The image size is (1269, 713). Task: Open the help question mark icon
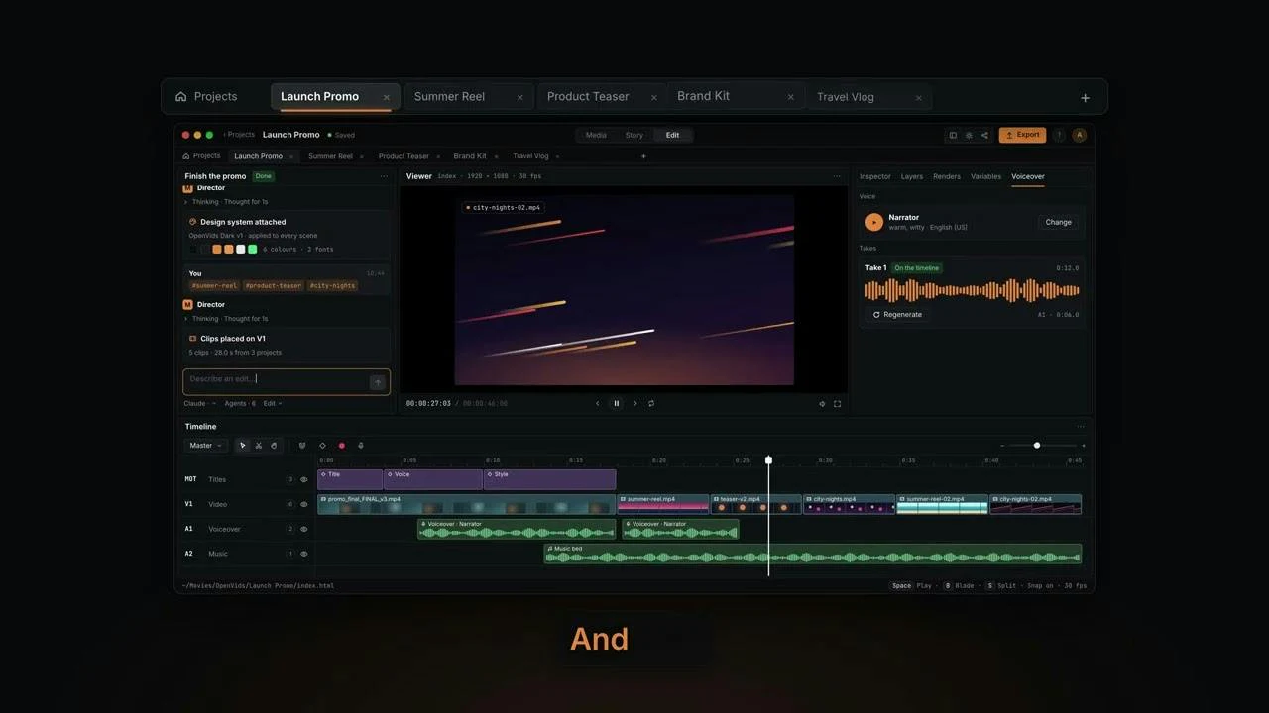pyautogui.click(x=1059, y=135)
